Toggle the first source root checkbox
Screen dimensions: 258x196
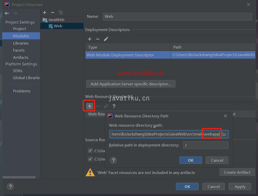coord(90,151)
